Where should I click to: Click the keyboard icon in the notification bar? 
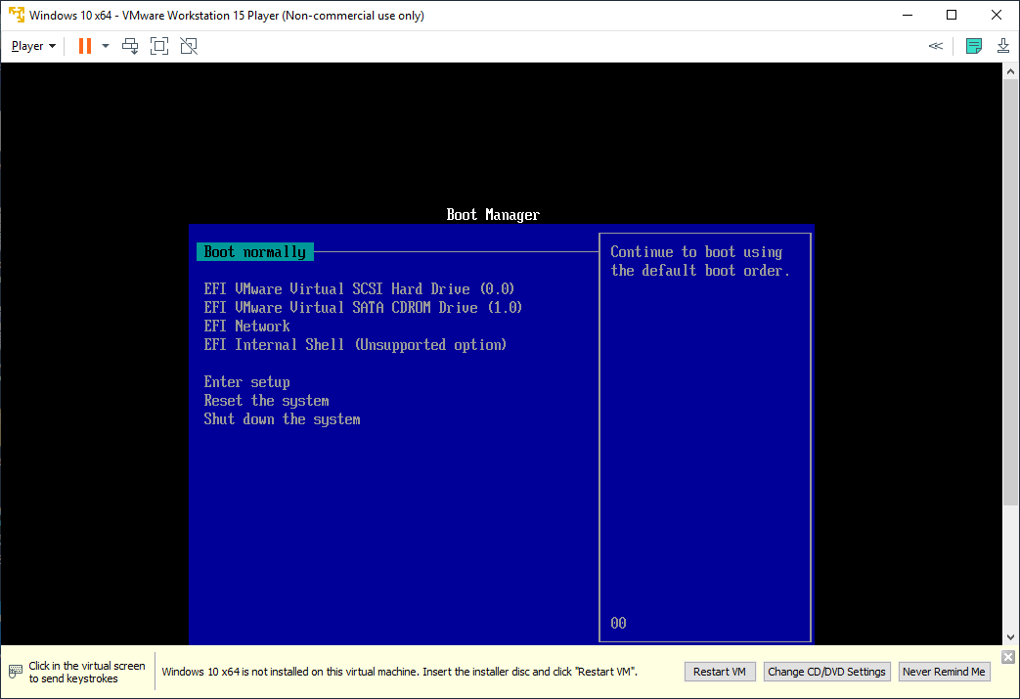click(16, 672)
